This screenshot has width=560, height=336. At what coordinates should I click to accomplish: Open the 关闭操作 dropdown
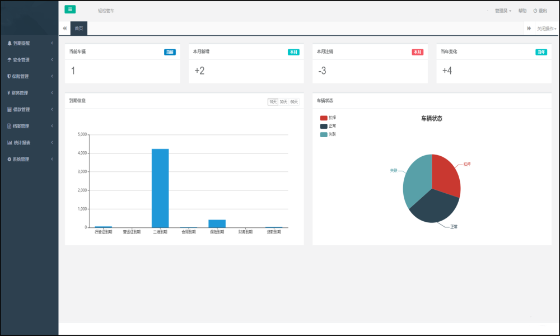tap(547, 29)
